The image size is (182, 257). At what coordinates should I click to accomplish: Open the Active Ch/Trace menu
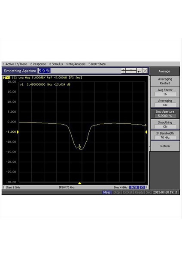point(15,64)
